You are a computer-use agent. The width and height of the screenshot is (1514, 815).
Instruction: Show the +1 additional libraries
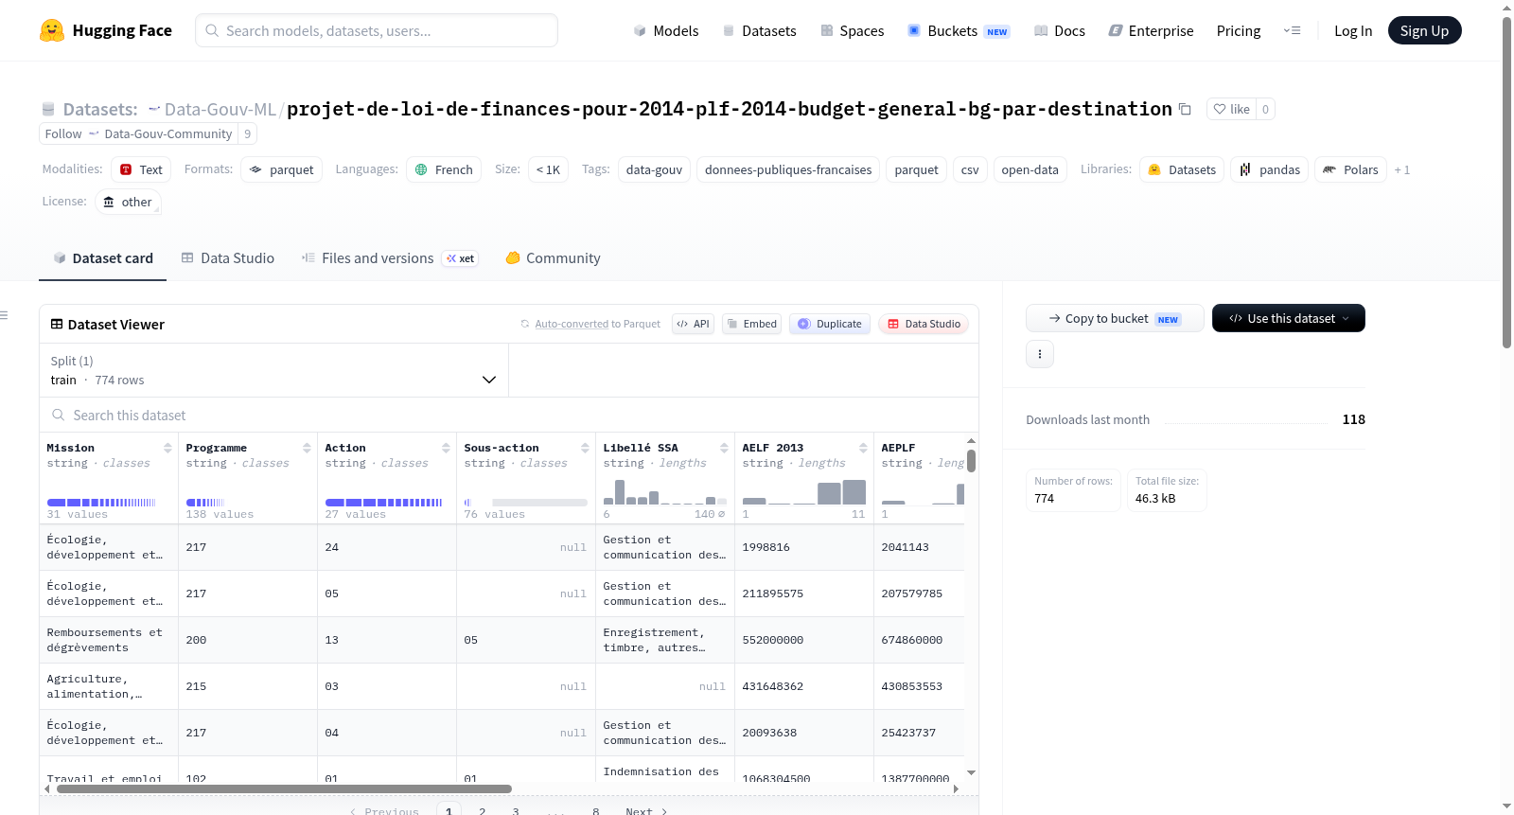click(x=1402, y=169)
